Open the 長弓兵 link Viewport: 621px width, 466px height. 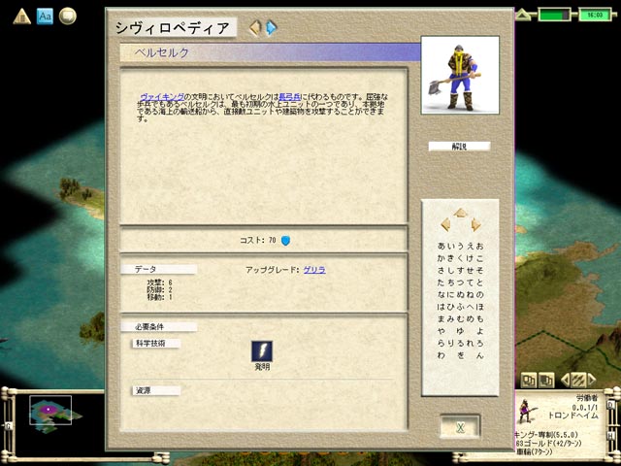point(291,98)
